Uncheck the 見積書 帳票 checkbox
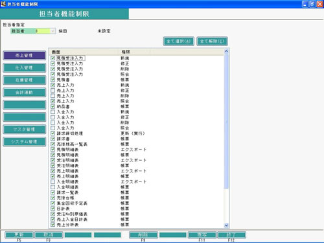This screenshot has width=324, height=243. tap(52, 80)
